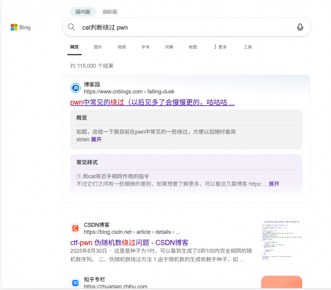
Task: Open ctf-pwn 伪随机数绕过问题 CSDN link
Action: tap(129, 242)
